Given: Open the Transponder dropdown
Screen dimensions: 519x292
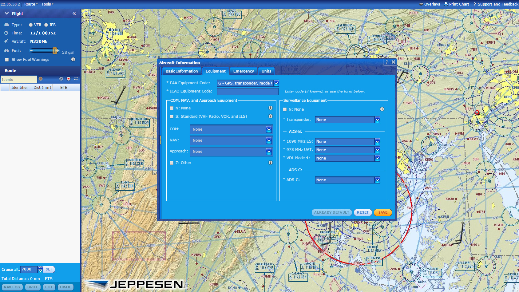Looking at the screenshot, I should (377, 120).
